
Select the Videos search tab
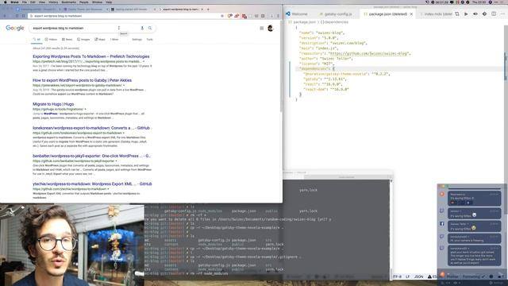point(51,40)
